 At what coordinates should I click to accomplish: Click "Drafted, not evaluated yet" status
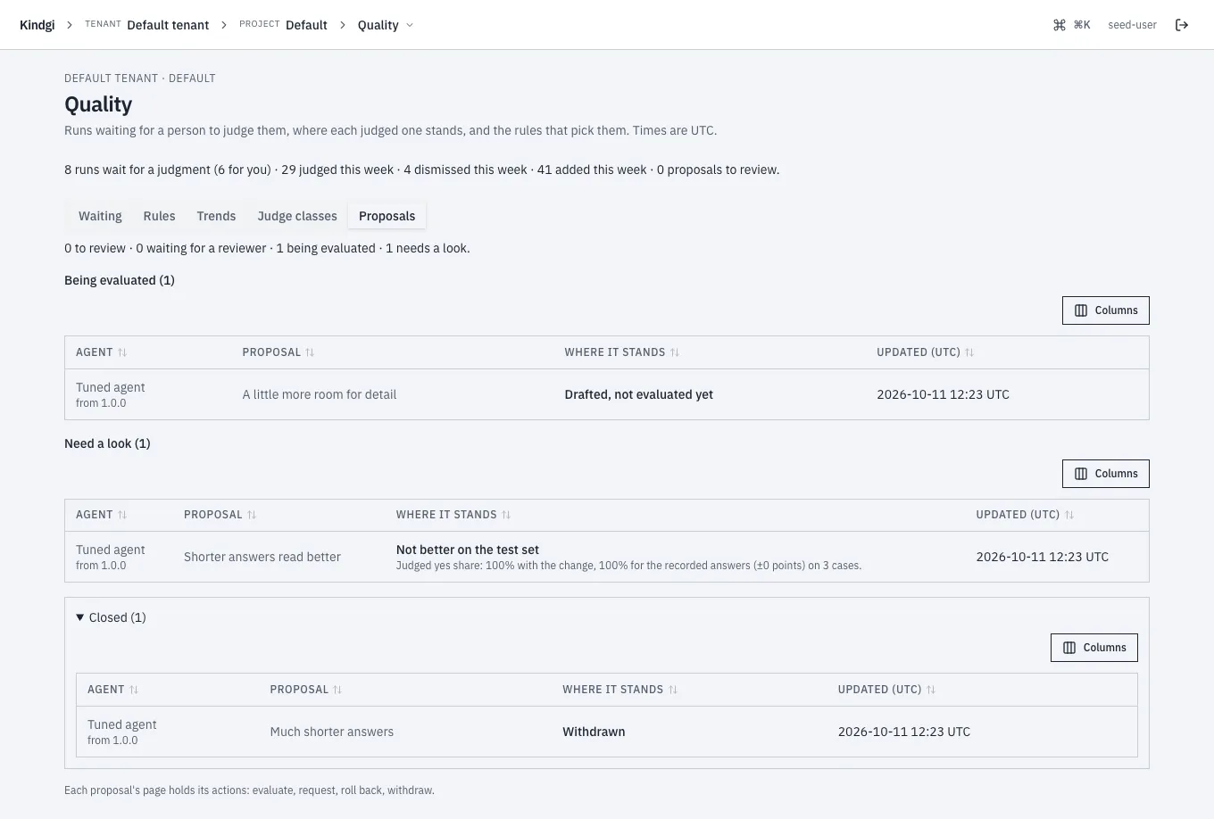[638, 394]
